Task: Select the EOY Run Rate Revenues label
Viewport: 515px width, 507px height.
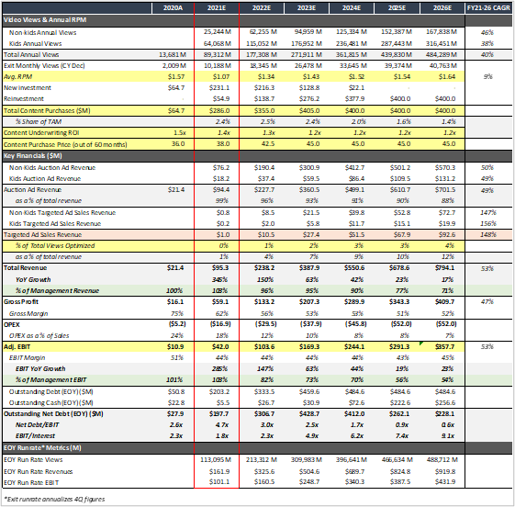Action: 39,471
